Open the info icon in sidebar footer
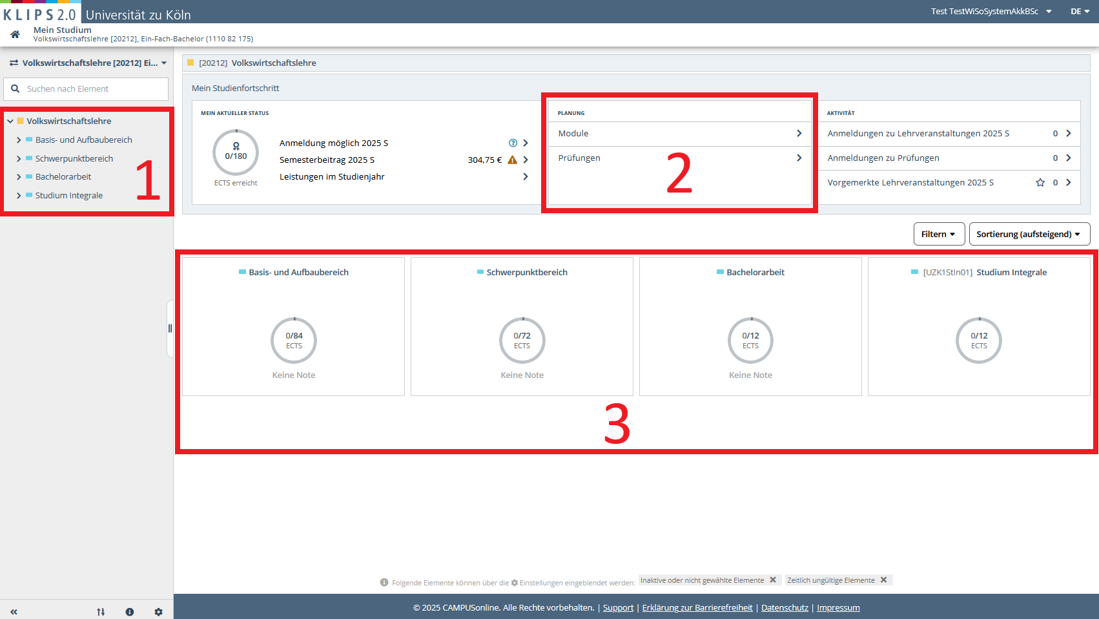1099x619 pixels. click(130, 612)
